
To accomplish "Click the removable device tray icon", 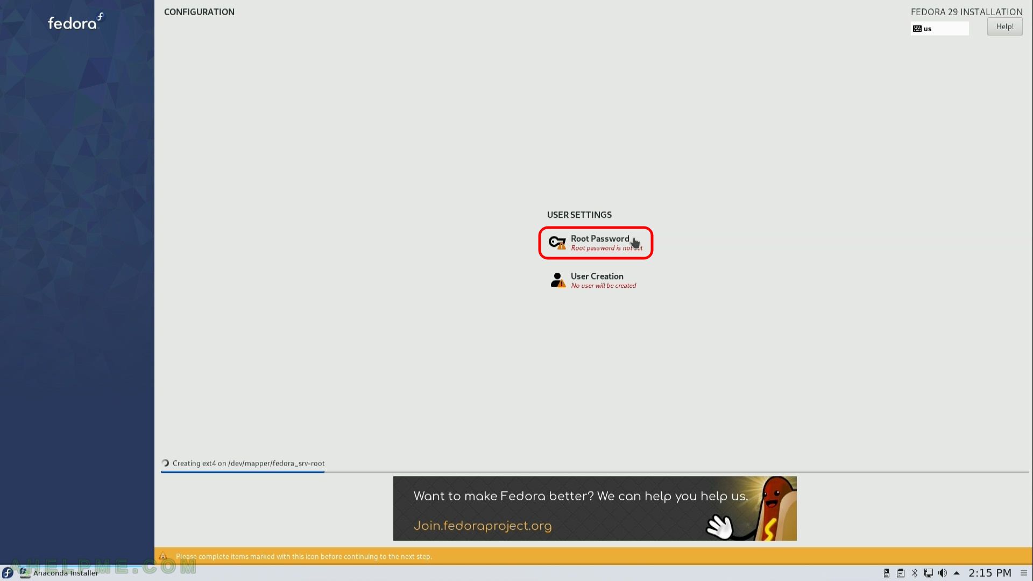I will click(887, 573).
